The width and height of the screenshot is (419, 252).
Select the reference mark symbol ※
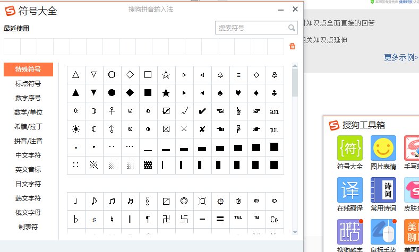click(94, 165)
